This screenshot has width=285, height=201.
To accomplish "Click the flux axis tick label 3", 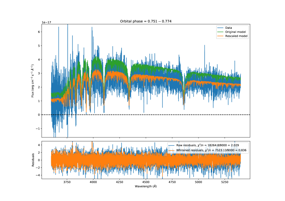I will coord(39,73).
